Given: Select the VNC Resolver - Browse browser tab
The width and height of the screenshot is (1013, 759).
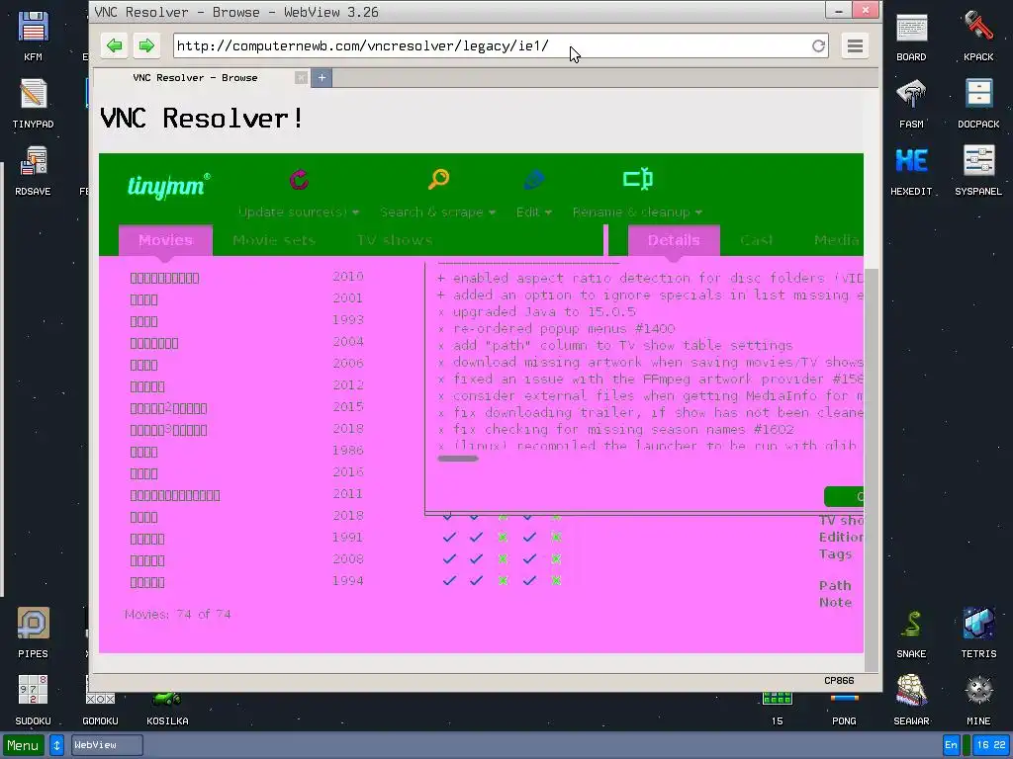Looking at the screenshot, I should (195, 77).
